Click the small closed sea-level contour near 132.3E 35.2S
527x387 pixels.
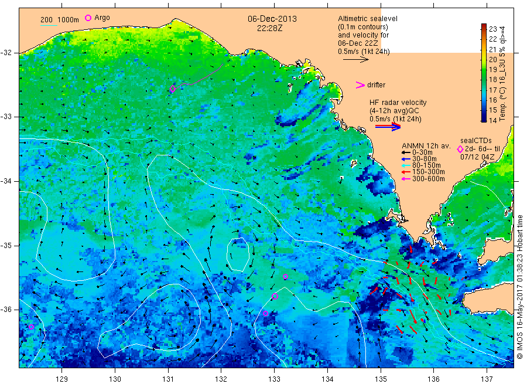238,254
